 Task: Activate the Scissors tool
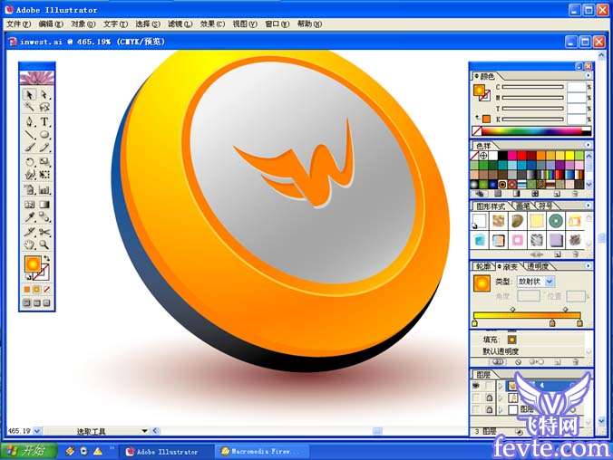[x=44, y=232]
